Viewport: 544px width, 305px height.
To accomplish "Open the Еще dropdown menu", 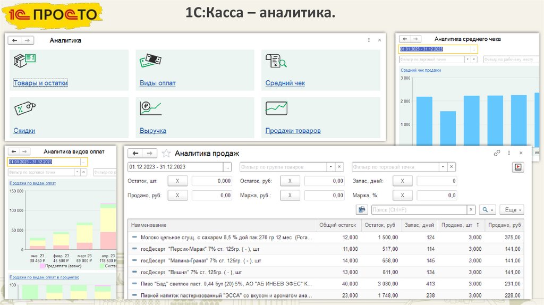I will pyautogui.click(x=513, y=209).
